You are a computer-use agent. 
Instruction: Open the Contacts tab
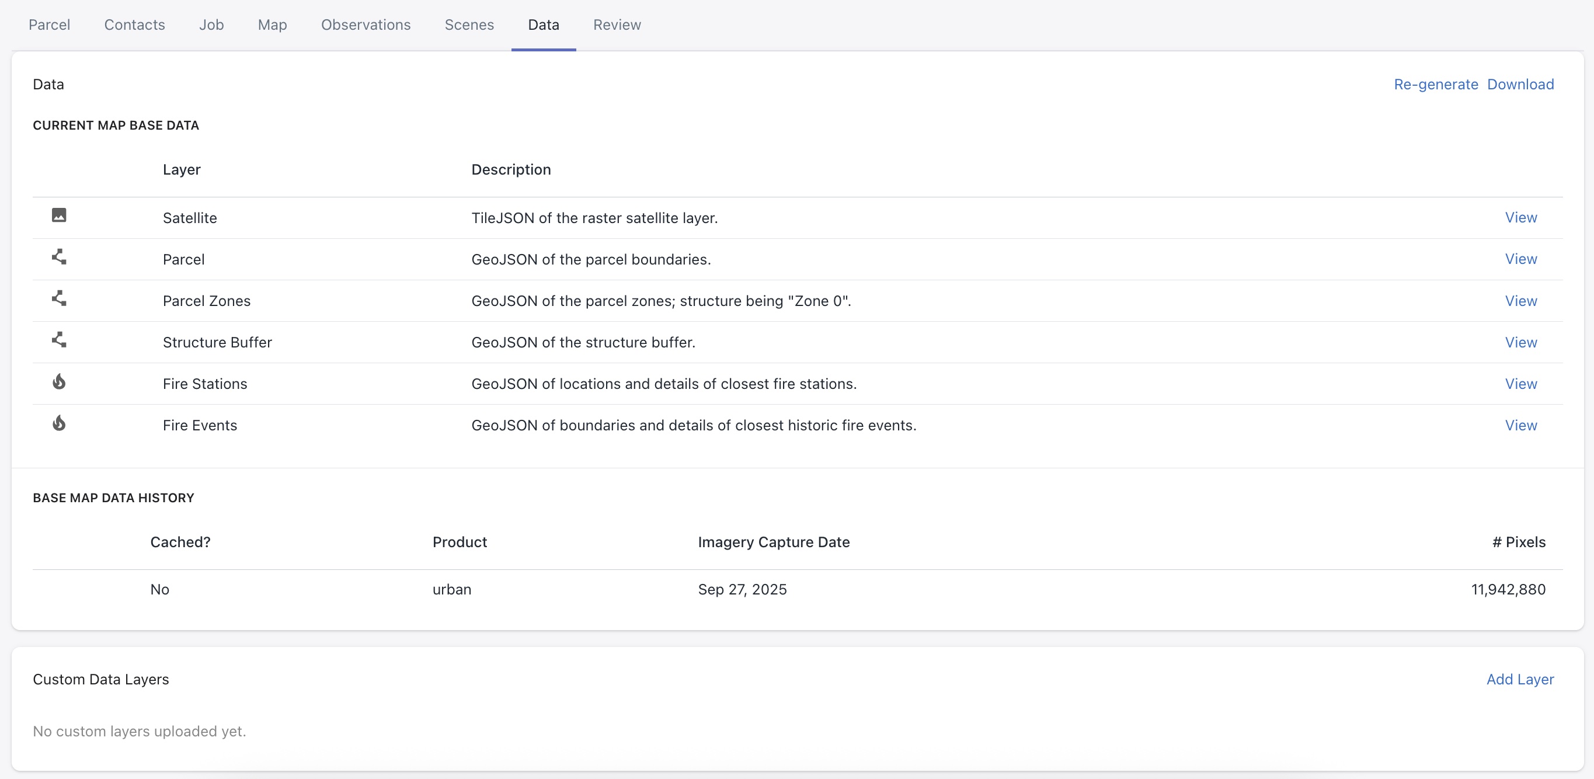134,25
